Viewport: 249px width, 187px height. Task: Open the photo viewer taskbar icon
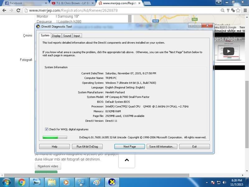pos(37,182)
